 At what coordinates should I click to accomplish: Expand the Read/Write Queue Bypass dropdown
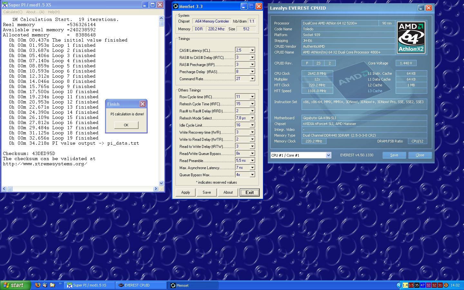252,153
